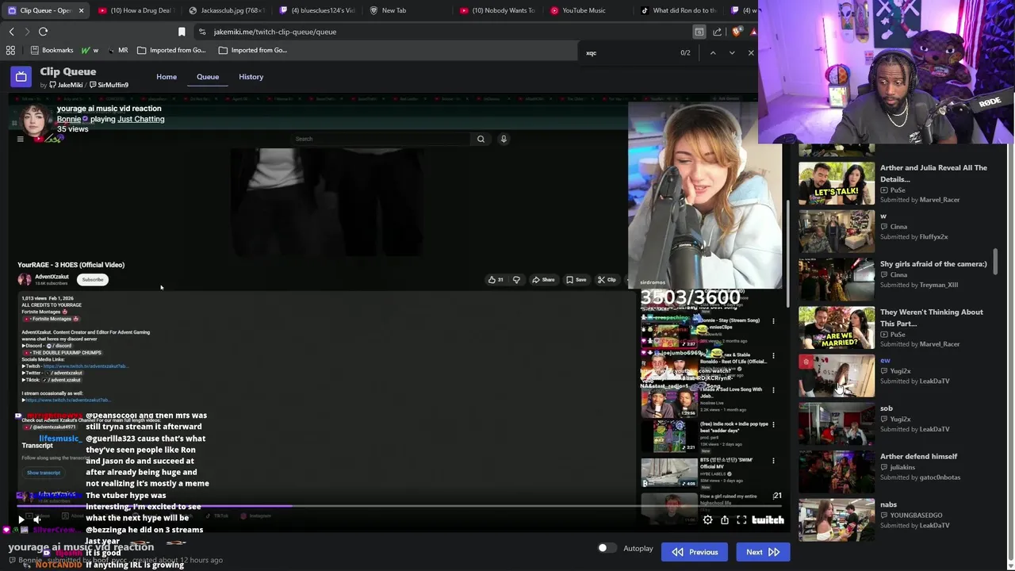The height and width of the screenshot is (571, 1015).
Task: Go to next find result arrow
Action: pyautogui.click(x=731, y=53)
